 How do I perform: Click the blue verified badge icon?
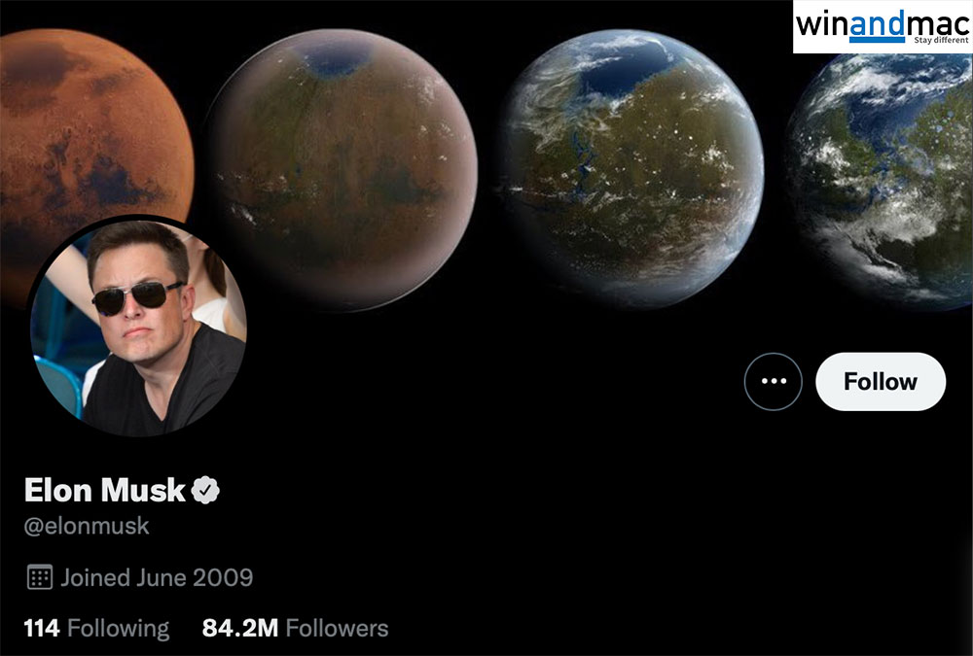click(x=205, y=491)
